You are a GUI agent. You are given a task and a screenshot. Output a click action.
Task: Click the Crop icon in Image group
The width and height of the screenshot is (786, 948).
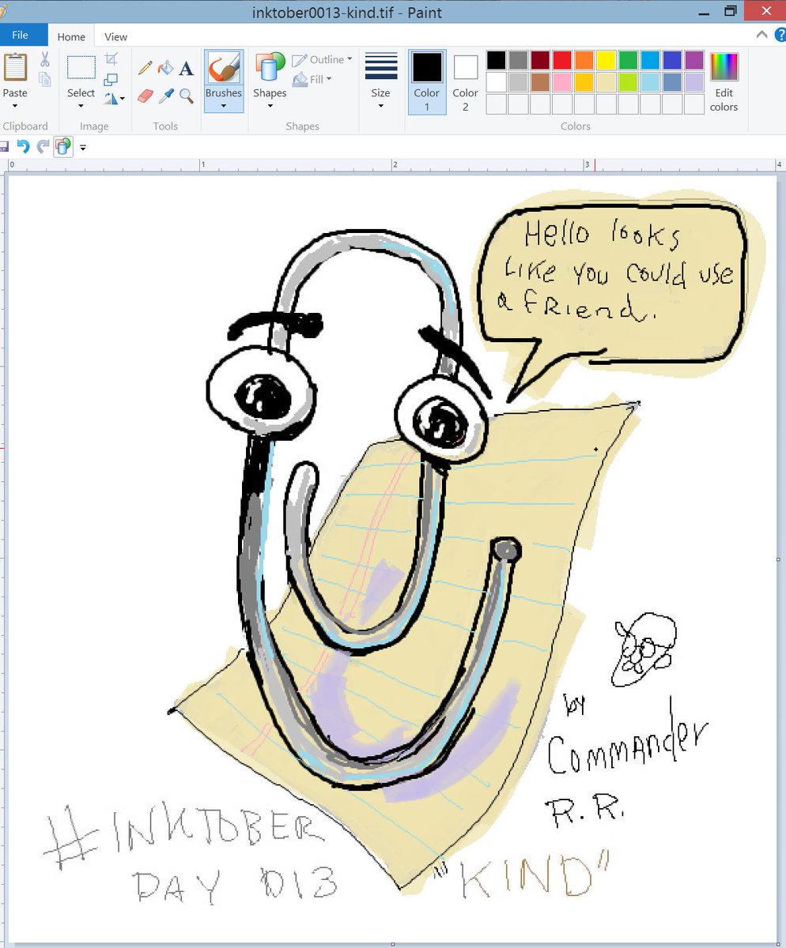point(111,59)
